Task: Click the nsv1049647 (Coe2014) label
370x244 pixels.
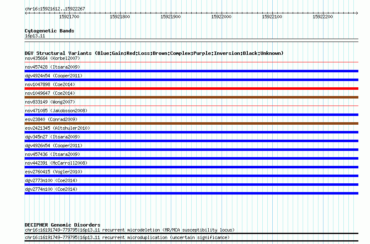Action: 50,93
